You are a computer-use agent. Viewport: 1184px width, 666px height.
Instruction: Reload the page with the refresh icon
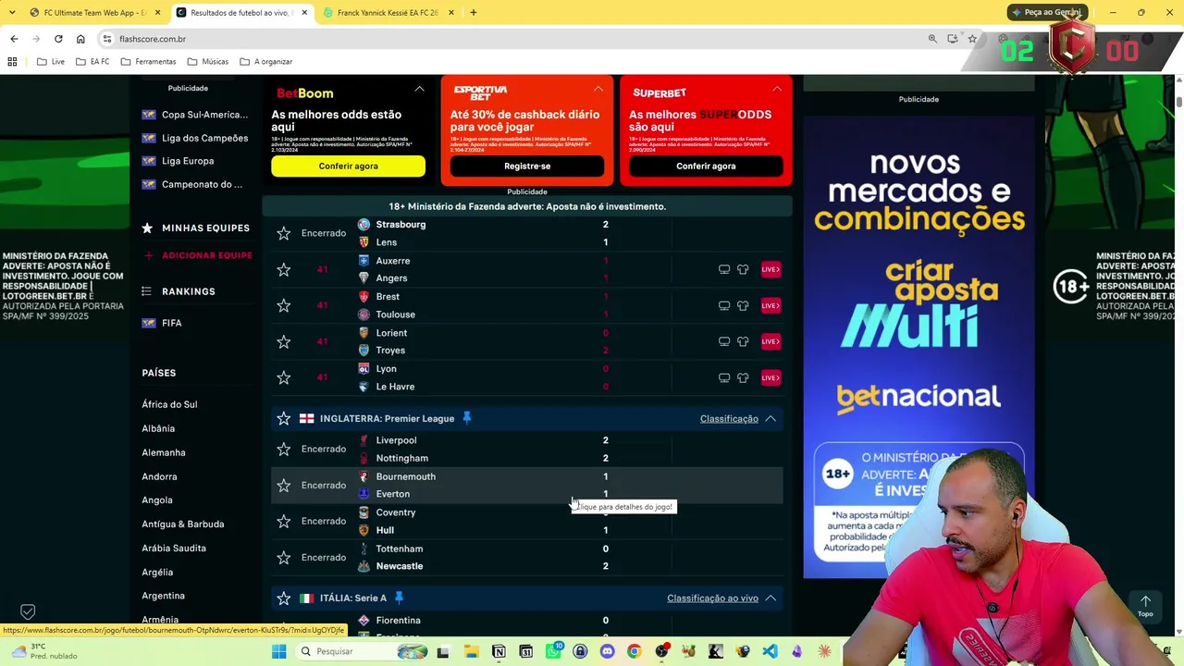tap(58, 39)
